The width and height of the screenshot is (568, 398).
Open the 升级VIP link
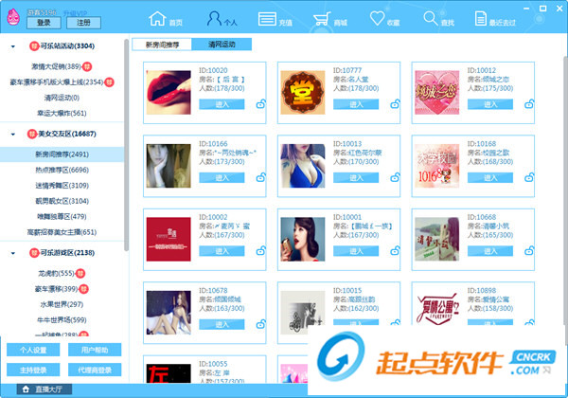point(75,13)
